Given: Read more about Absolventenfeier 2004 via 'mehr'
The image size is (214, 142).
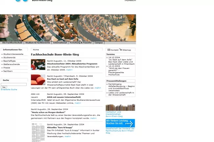Looking at the screenshot, I should [x=69, y=70].
